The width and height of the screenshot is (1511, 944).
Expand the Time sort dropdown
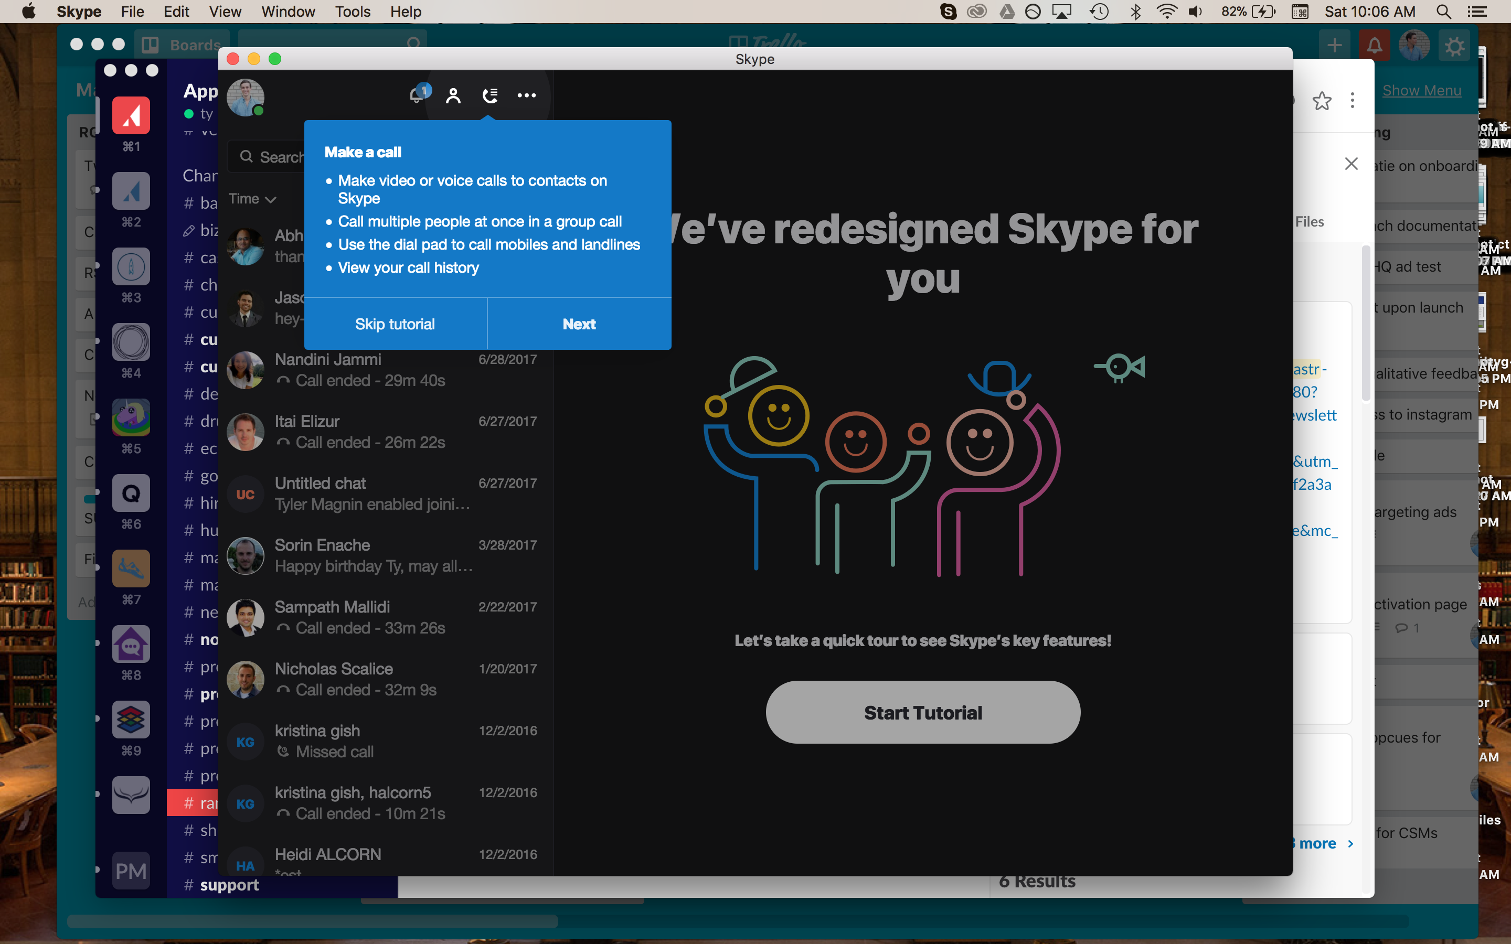pos(252,199)
